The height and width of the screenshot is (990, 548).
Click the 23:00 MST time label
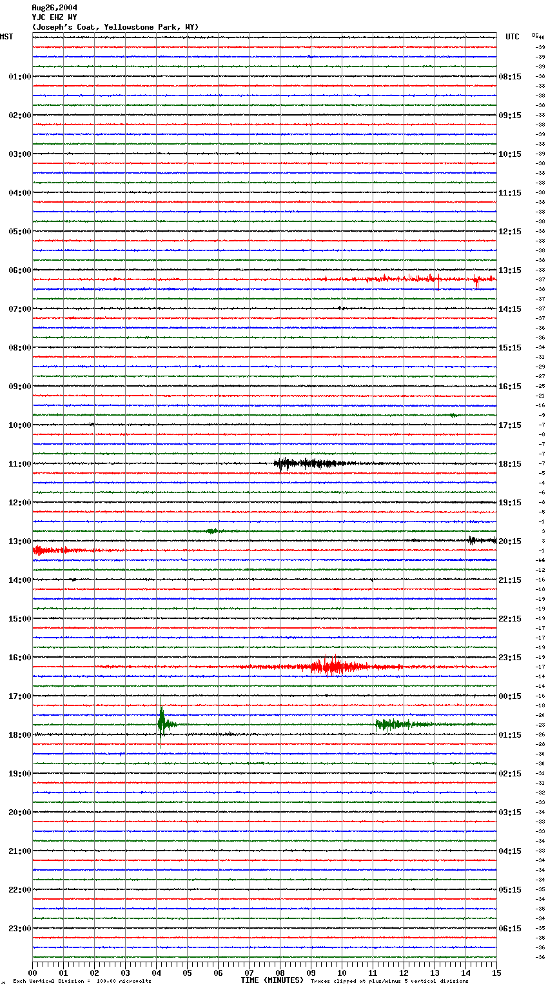pos(19,929)
